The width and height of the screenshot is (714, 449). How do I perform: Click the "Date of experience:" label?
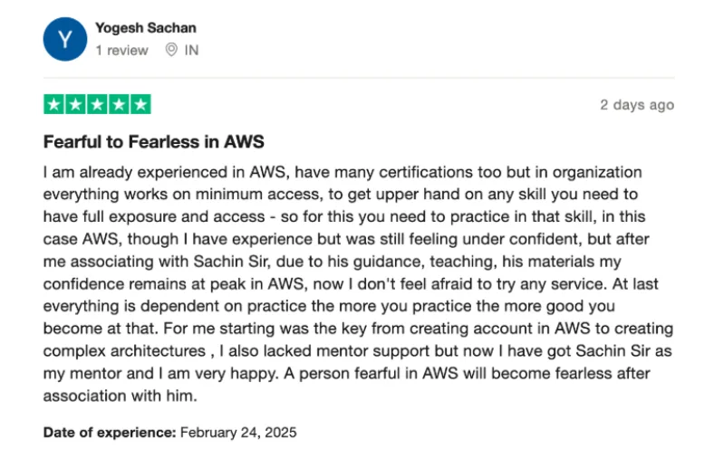pyautogui.click(x=110, y=433)
